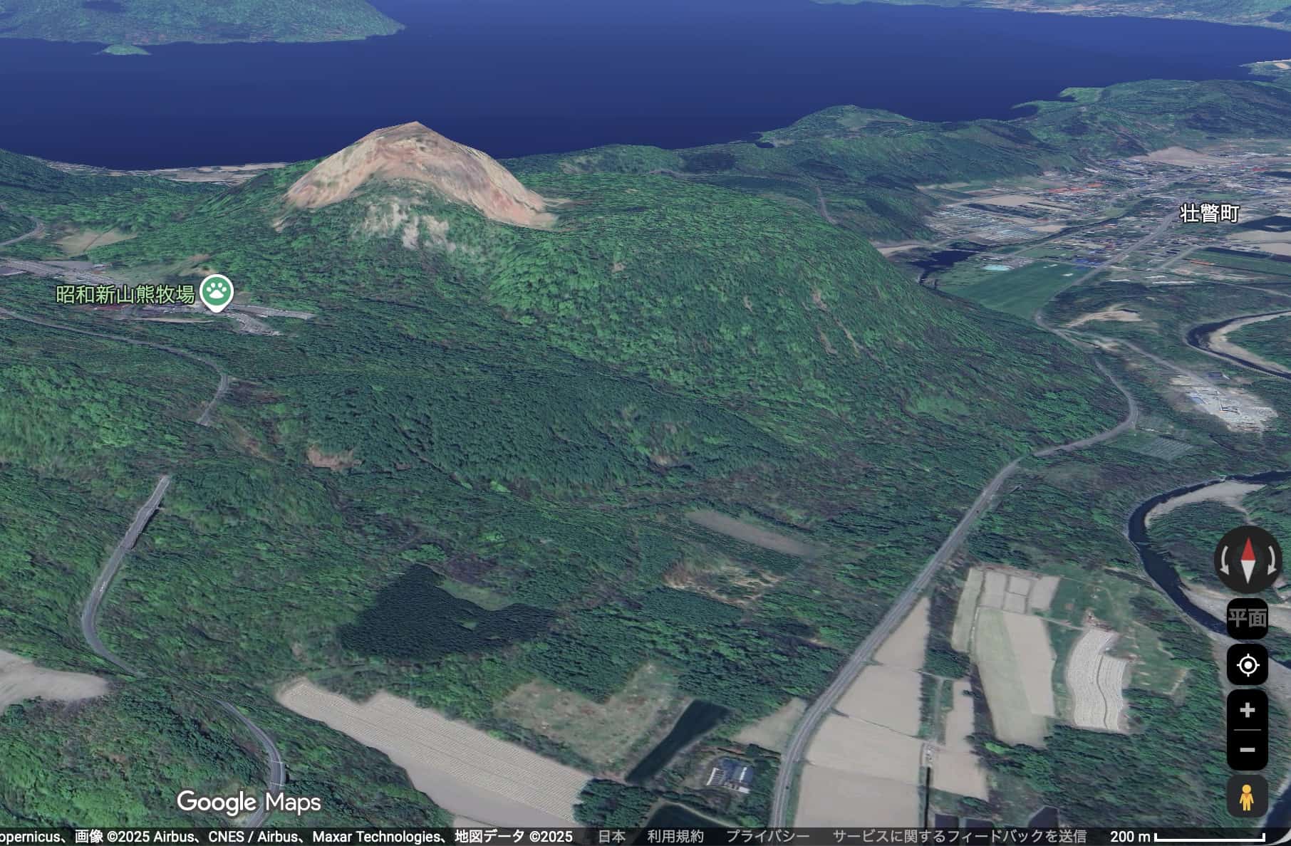Click the compass needle to face north

[x=1248, y=560]
